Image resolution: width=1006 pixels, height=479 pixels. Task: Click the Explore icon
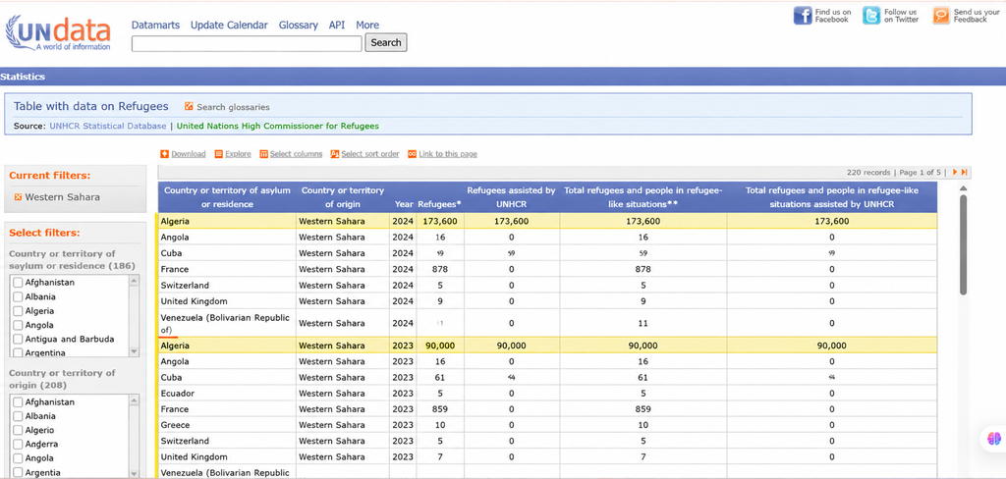[x=219, y=154]
